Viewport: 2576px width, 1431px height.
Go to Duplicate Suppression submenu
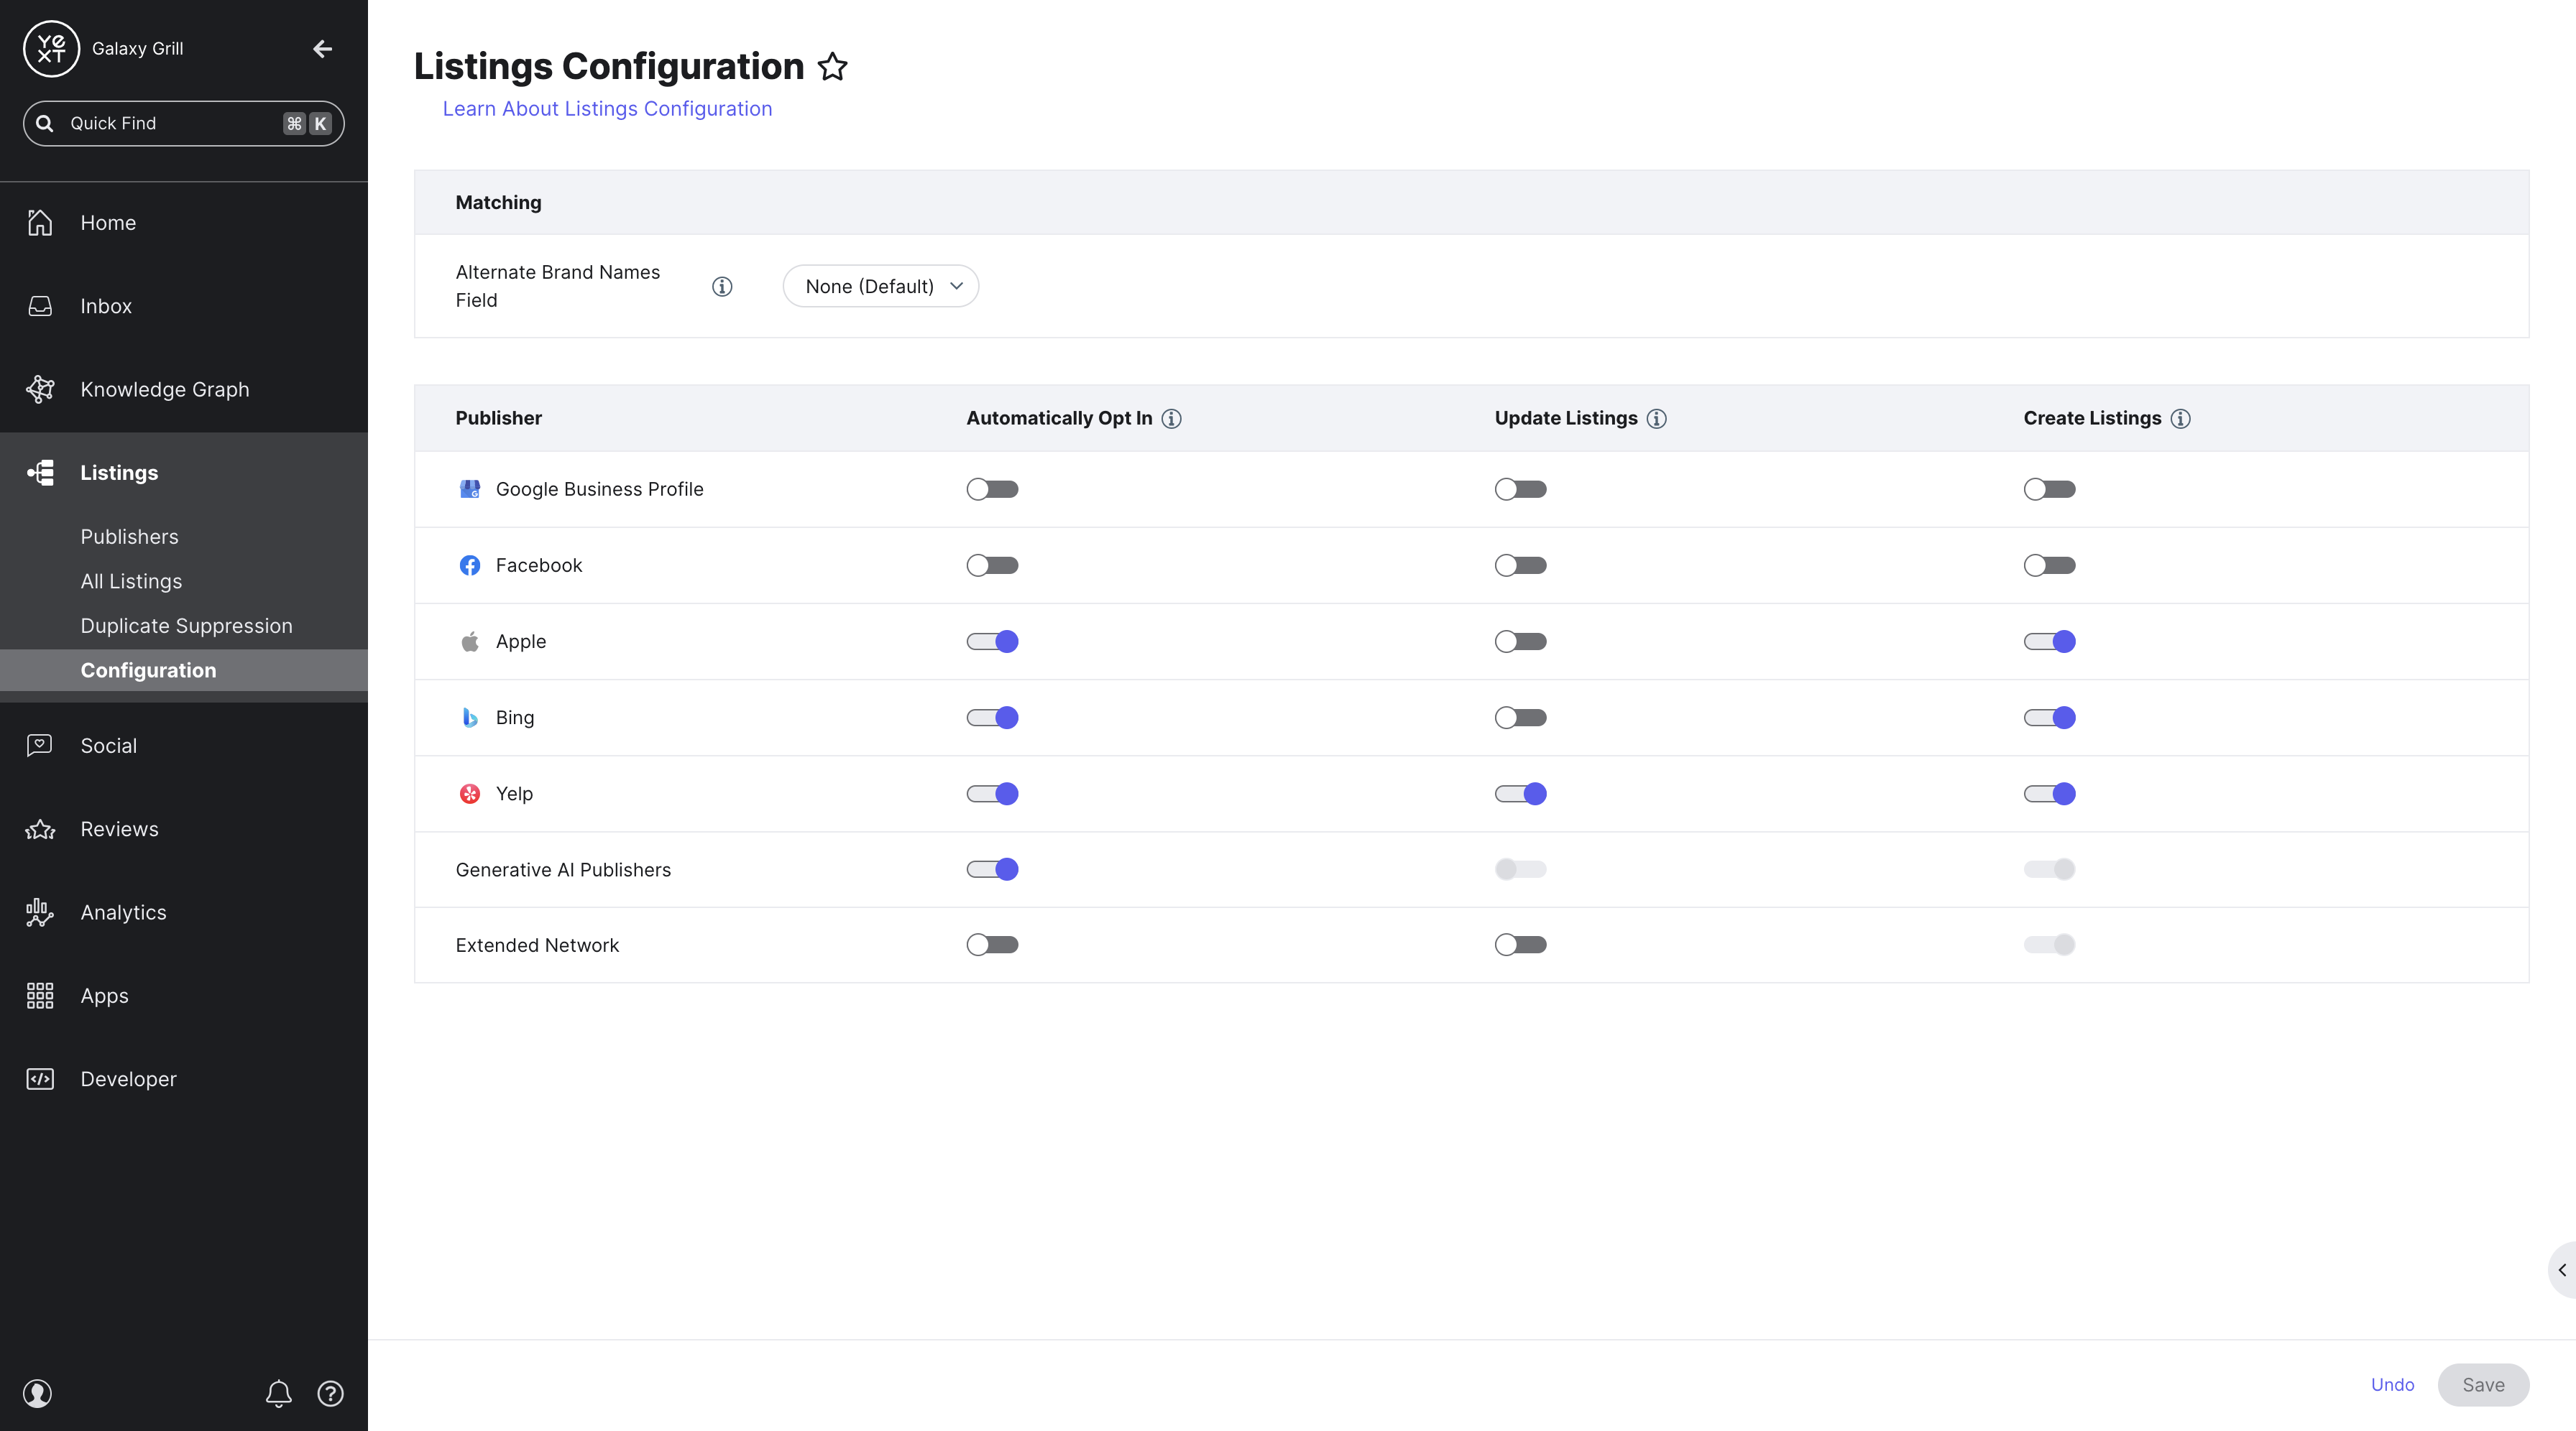[x=186, y=626]
